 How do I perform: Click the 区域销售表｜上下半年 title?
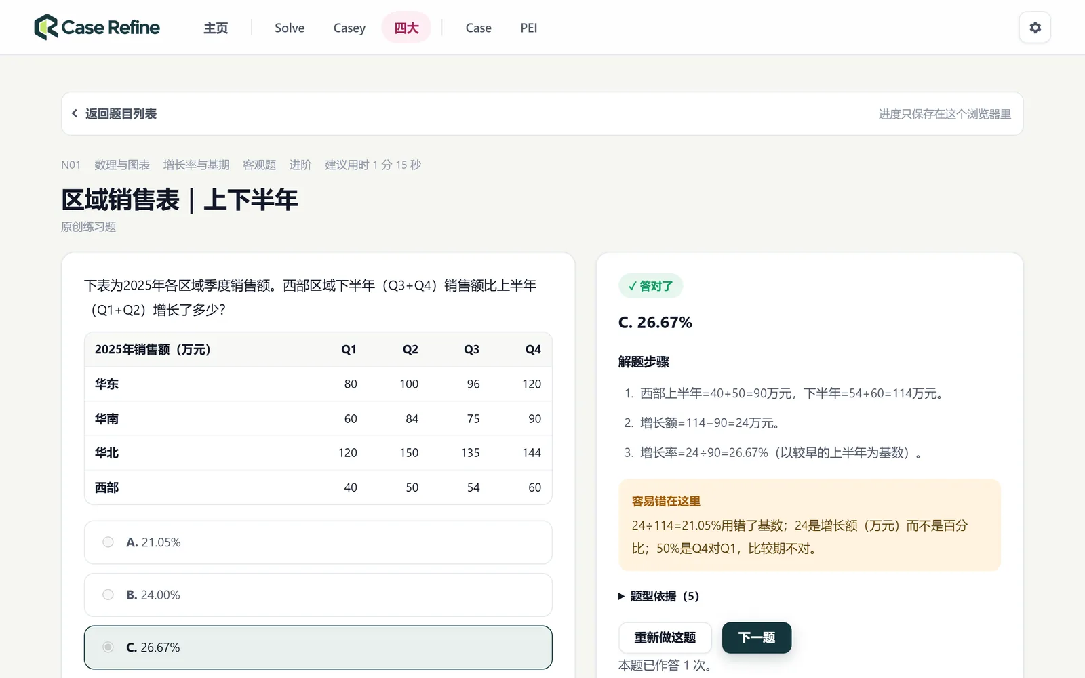pyautogui.click(x=180, y=199)
